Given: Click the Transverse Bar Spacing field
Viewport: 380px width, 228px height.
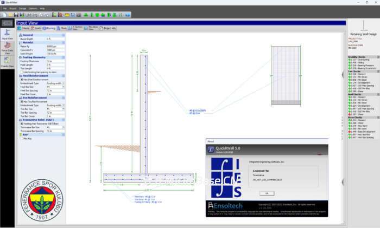Looking at the screenshot, I should tap(55, 131).
